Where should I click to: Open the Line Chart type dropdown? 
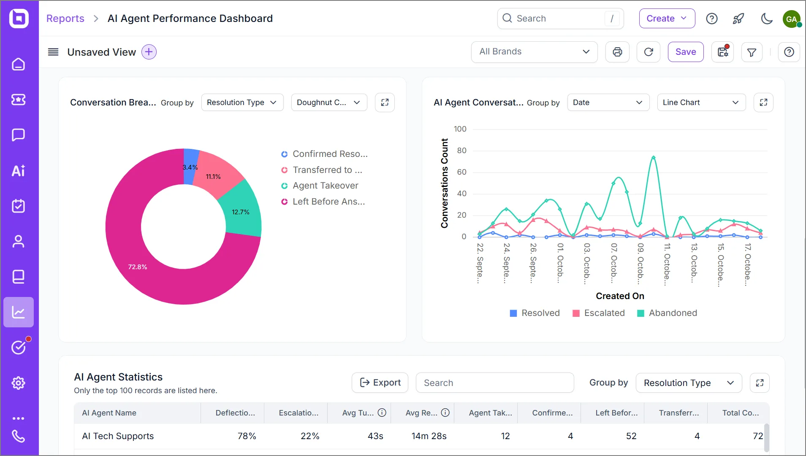[701, 103]
